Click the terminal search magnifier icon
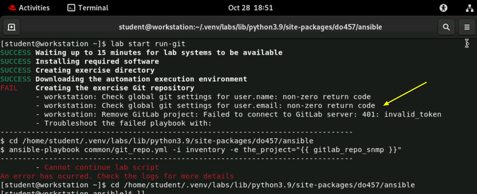Screen dimensions: 477x194 tap(446, 27)
